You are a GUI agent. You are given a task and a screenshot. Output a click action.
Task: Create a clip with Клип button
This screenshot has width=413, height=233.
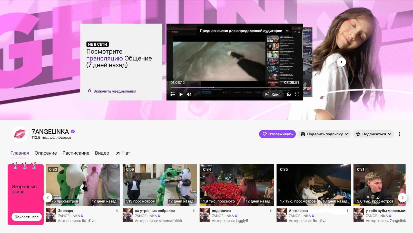(273, 94)
